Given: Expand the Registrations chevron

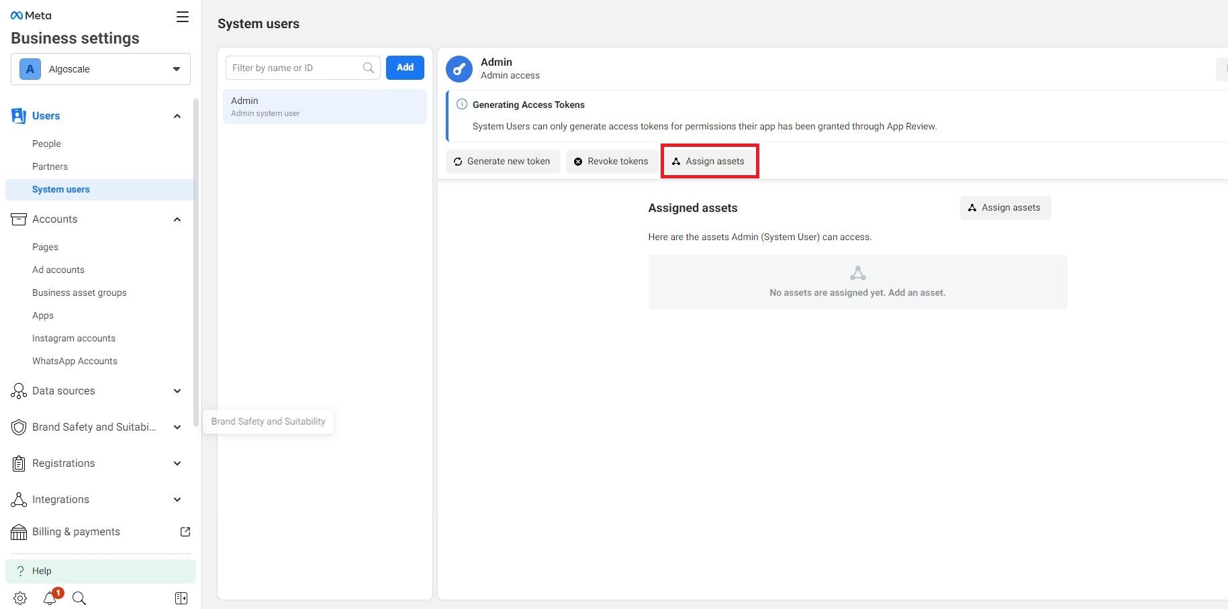Looking at the screenshot, I should point(177,463).
